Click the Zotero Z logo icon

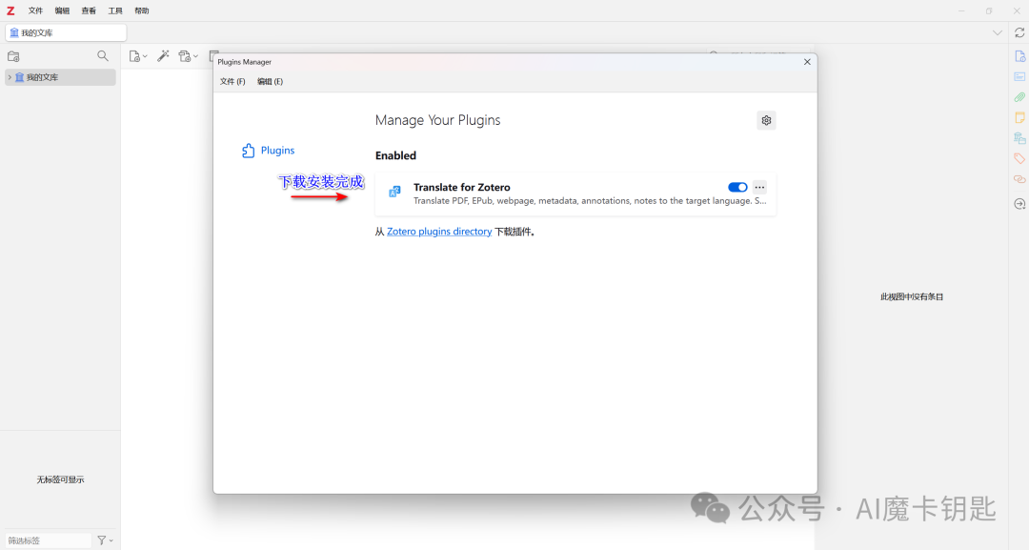tap(10, 10)
